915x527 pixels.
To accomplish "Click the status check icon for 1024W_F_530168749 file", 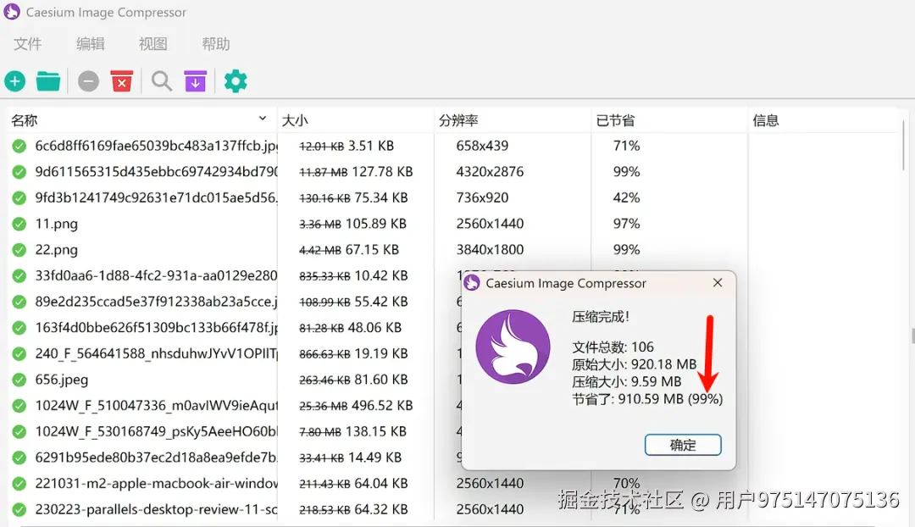I will [19, 431].
